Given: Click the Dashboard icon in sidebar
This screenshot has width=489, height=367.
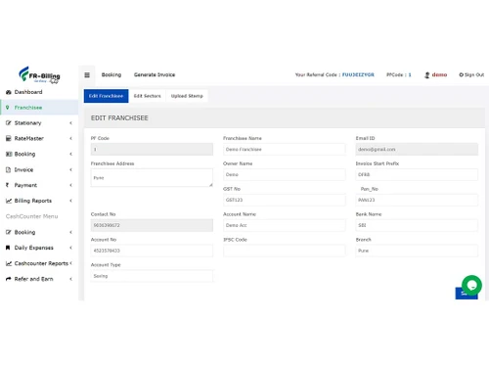Looking at the screenshot, I should (9, 92).
